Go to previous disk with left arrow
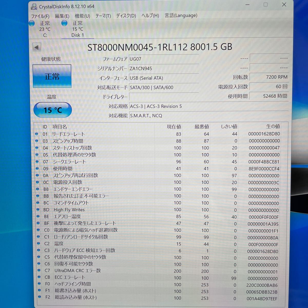Viewport: 308px width, 308px height. click(x=37, y=47)
